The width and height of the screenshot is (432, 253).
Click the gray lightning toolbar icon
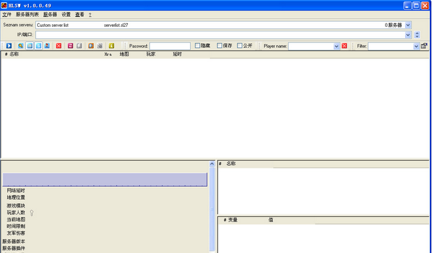point(79,46)
